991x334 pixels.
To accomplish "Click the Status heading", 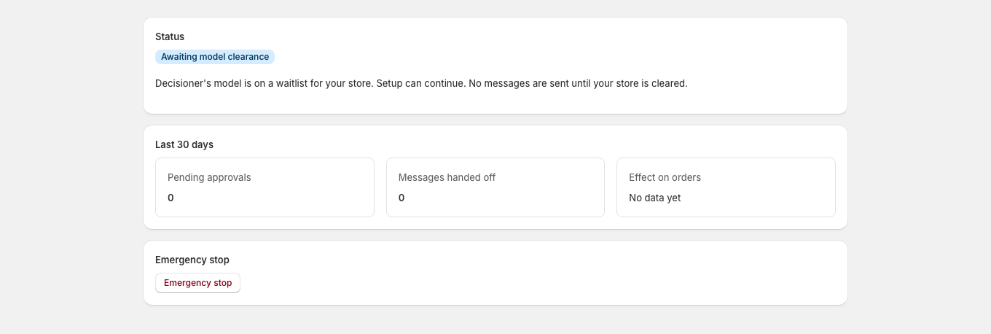I will pos(170,36).
